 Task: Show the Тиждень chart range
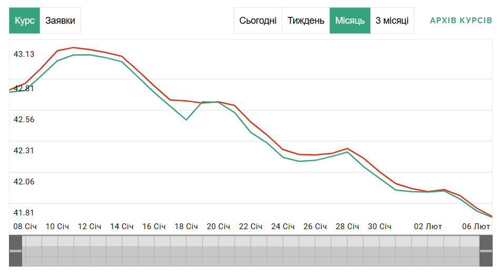(306, 21)
